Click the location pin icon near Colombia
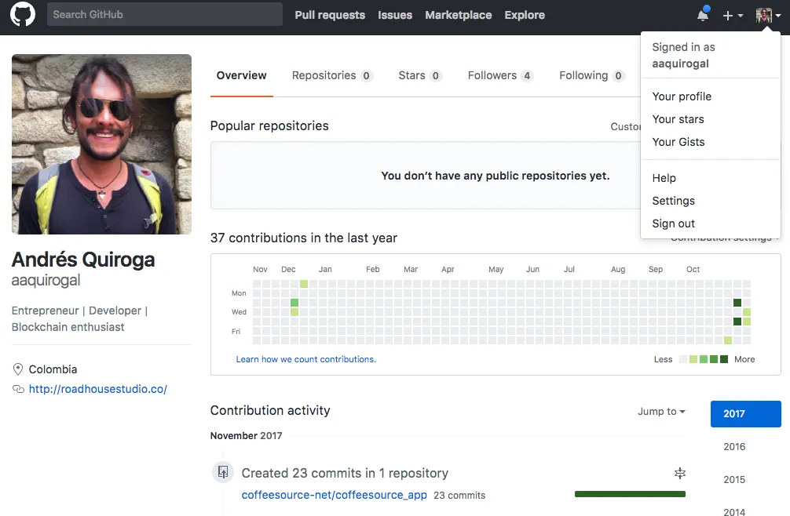 point(18,369)
